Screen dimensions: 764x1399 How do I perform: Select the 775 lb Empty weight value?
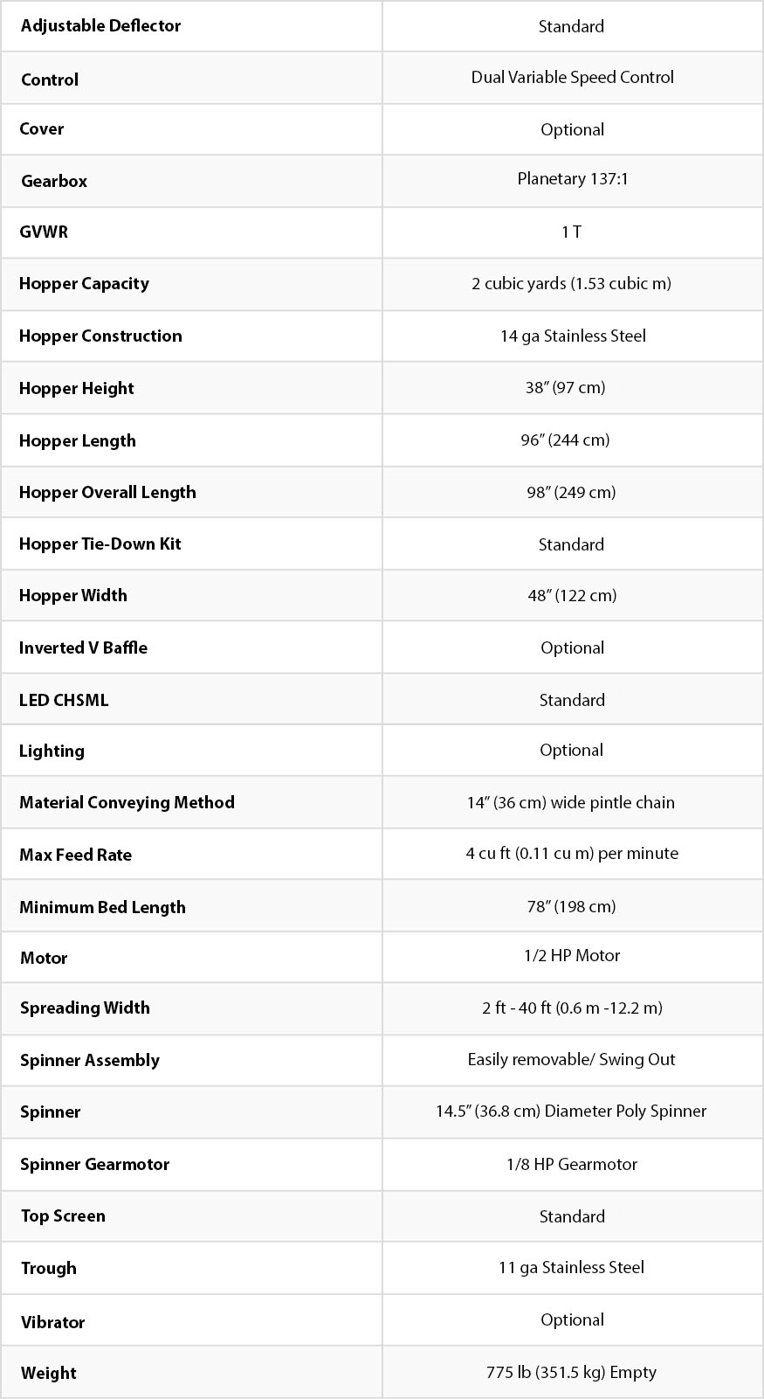tap(571, 1372)
